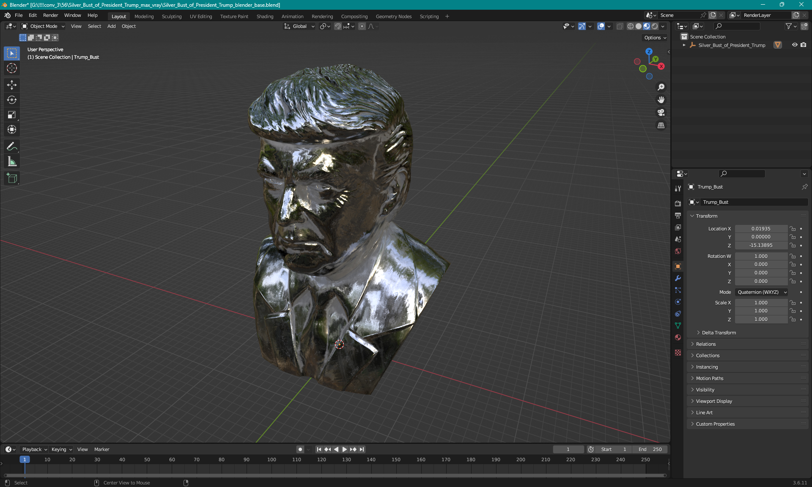Toggle snapping magnet
This screenshot has height=487, width=812.
click(338, 26)
